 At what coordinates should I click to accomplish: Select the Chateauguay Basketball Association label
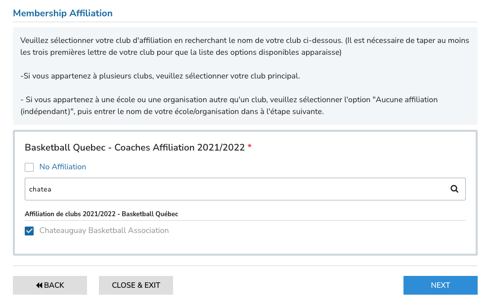104,231
